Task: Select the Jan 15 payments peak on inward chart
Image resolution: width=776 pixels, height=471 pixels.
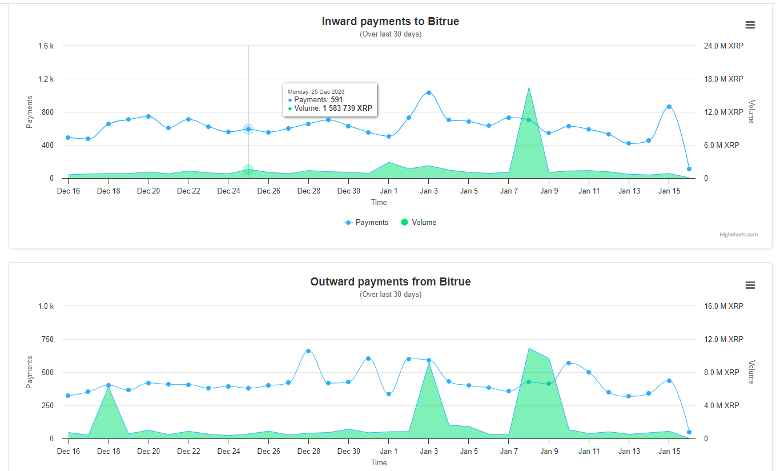Action: (669, 107)
